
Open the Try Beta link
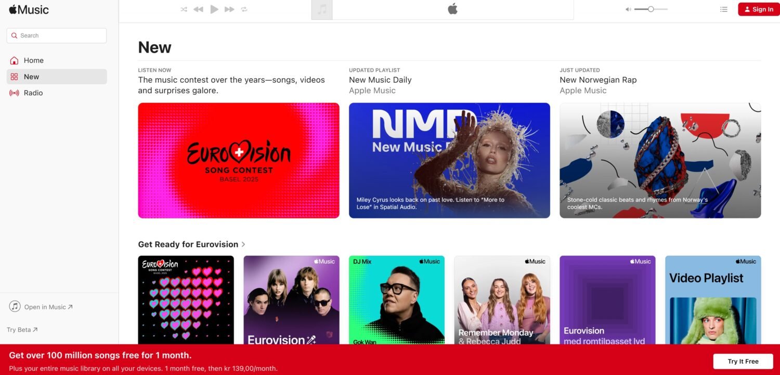click(22, 330)
